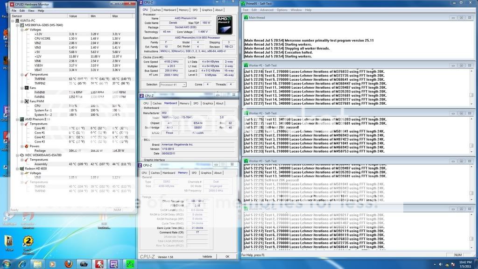Collapse the Fans PWM tree node
This screenshot has width=478, height=269.
pyautogui.click(x=22, y=101)
